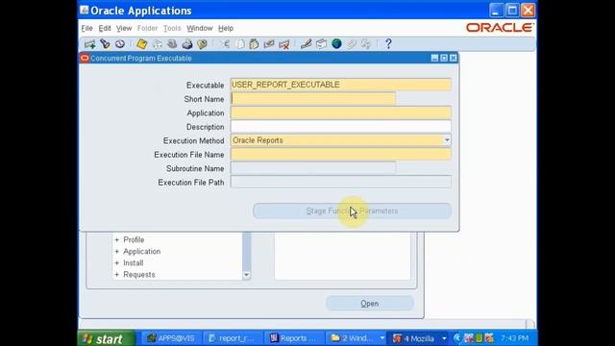Click the Copy toolbar icon
615x346 pixels.
[x=240, y=44]
